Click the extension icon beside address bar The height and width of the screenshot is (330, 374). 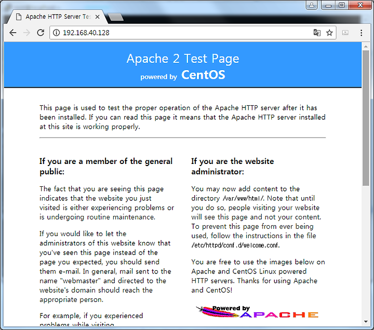tap(345, 33)
